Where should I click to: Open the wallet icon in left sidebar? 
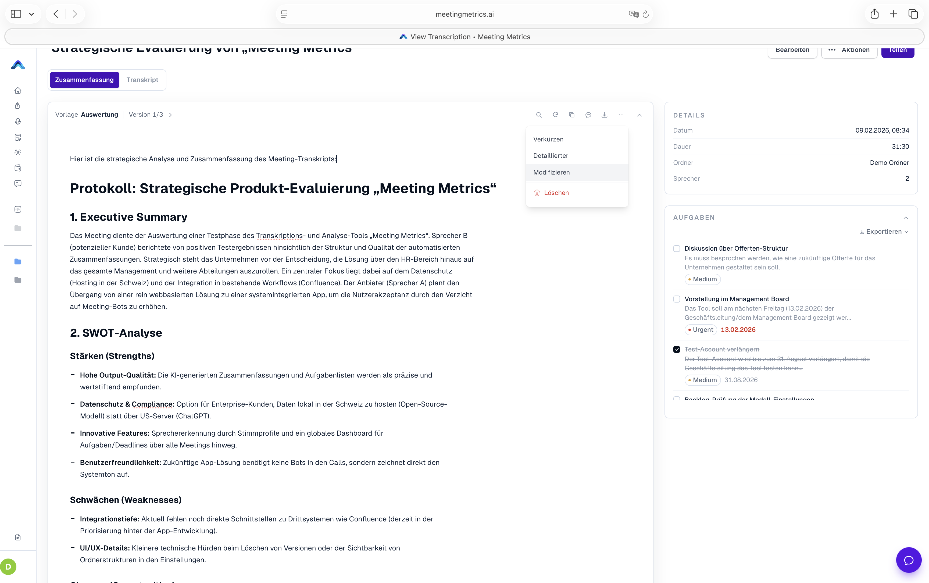click(18, 168)
